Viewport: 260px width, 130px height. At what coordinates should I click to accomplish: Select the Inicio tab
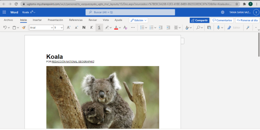tap(23, 20)
